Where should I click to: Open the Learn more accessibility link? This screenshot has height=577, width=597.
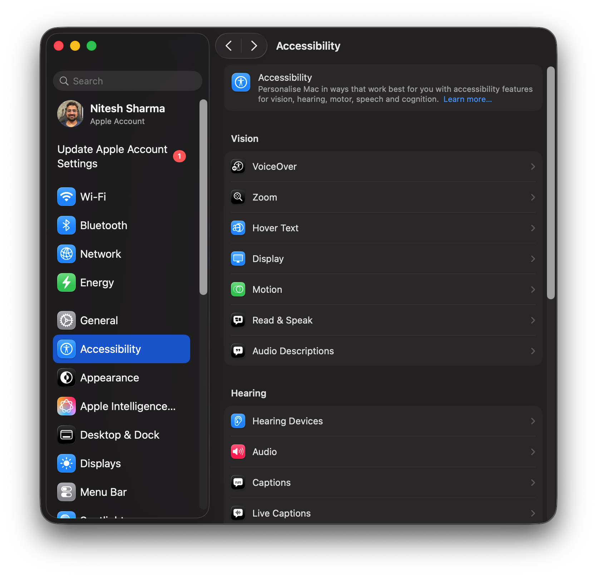pos(467,99)
